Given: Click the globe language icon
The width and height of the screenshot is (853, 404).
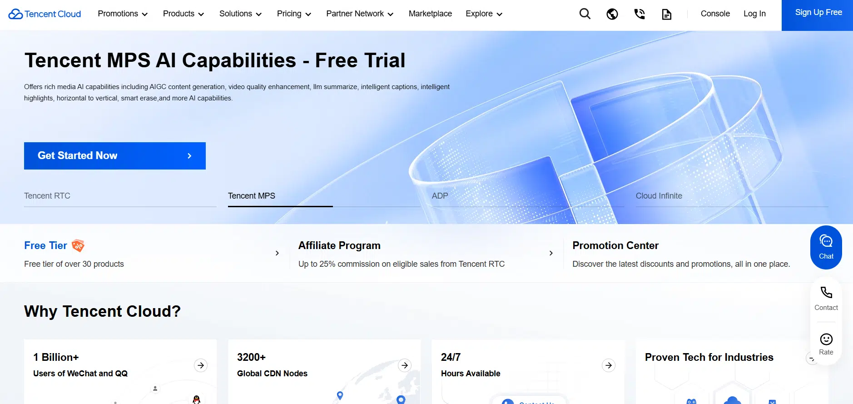Looking at the screenshot, I should tap(612, 14).
